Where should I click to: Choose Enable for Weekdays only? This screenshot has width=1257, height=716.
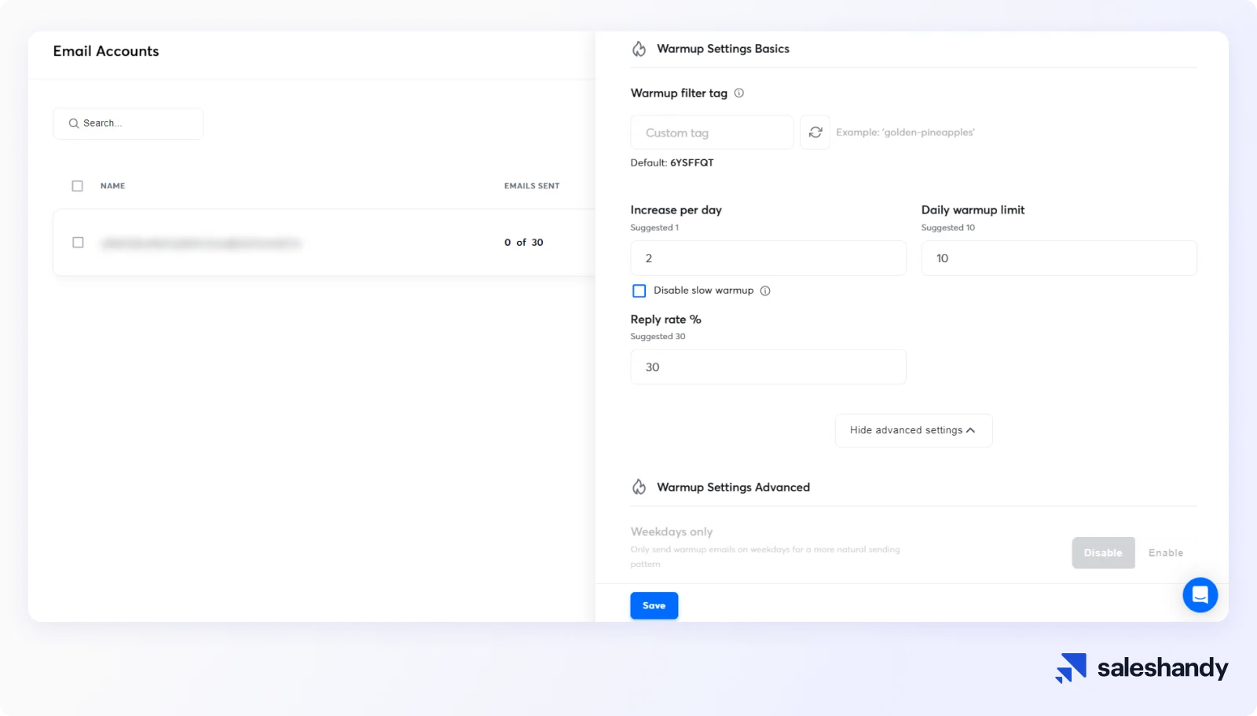(x=1165, y=553)
